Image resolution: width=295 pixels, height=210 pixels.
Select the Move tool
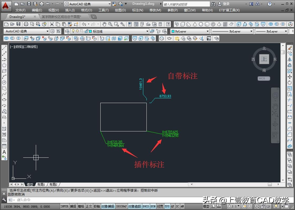[290, 77]
